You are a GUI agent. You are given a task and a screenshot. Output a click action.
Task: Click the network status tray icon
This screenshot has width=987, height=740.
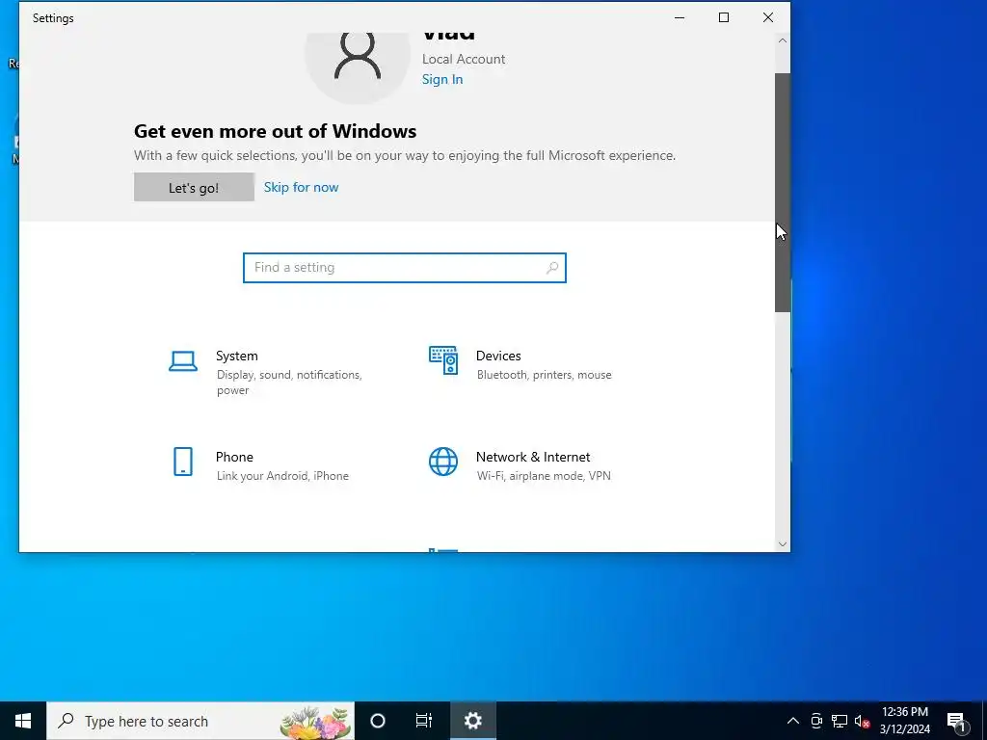pos(840,721)
